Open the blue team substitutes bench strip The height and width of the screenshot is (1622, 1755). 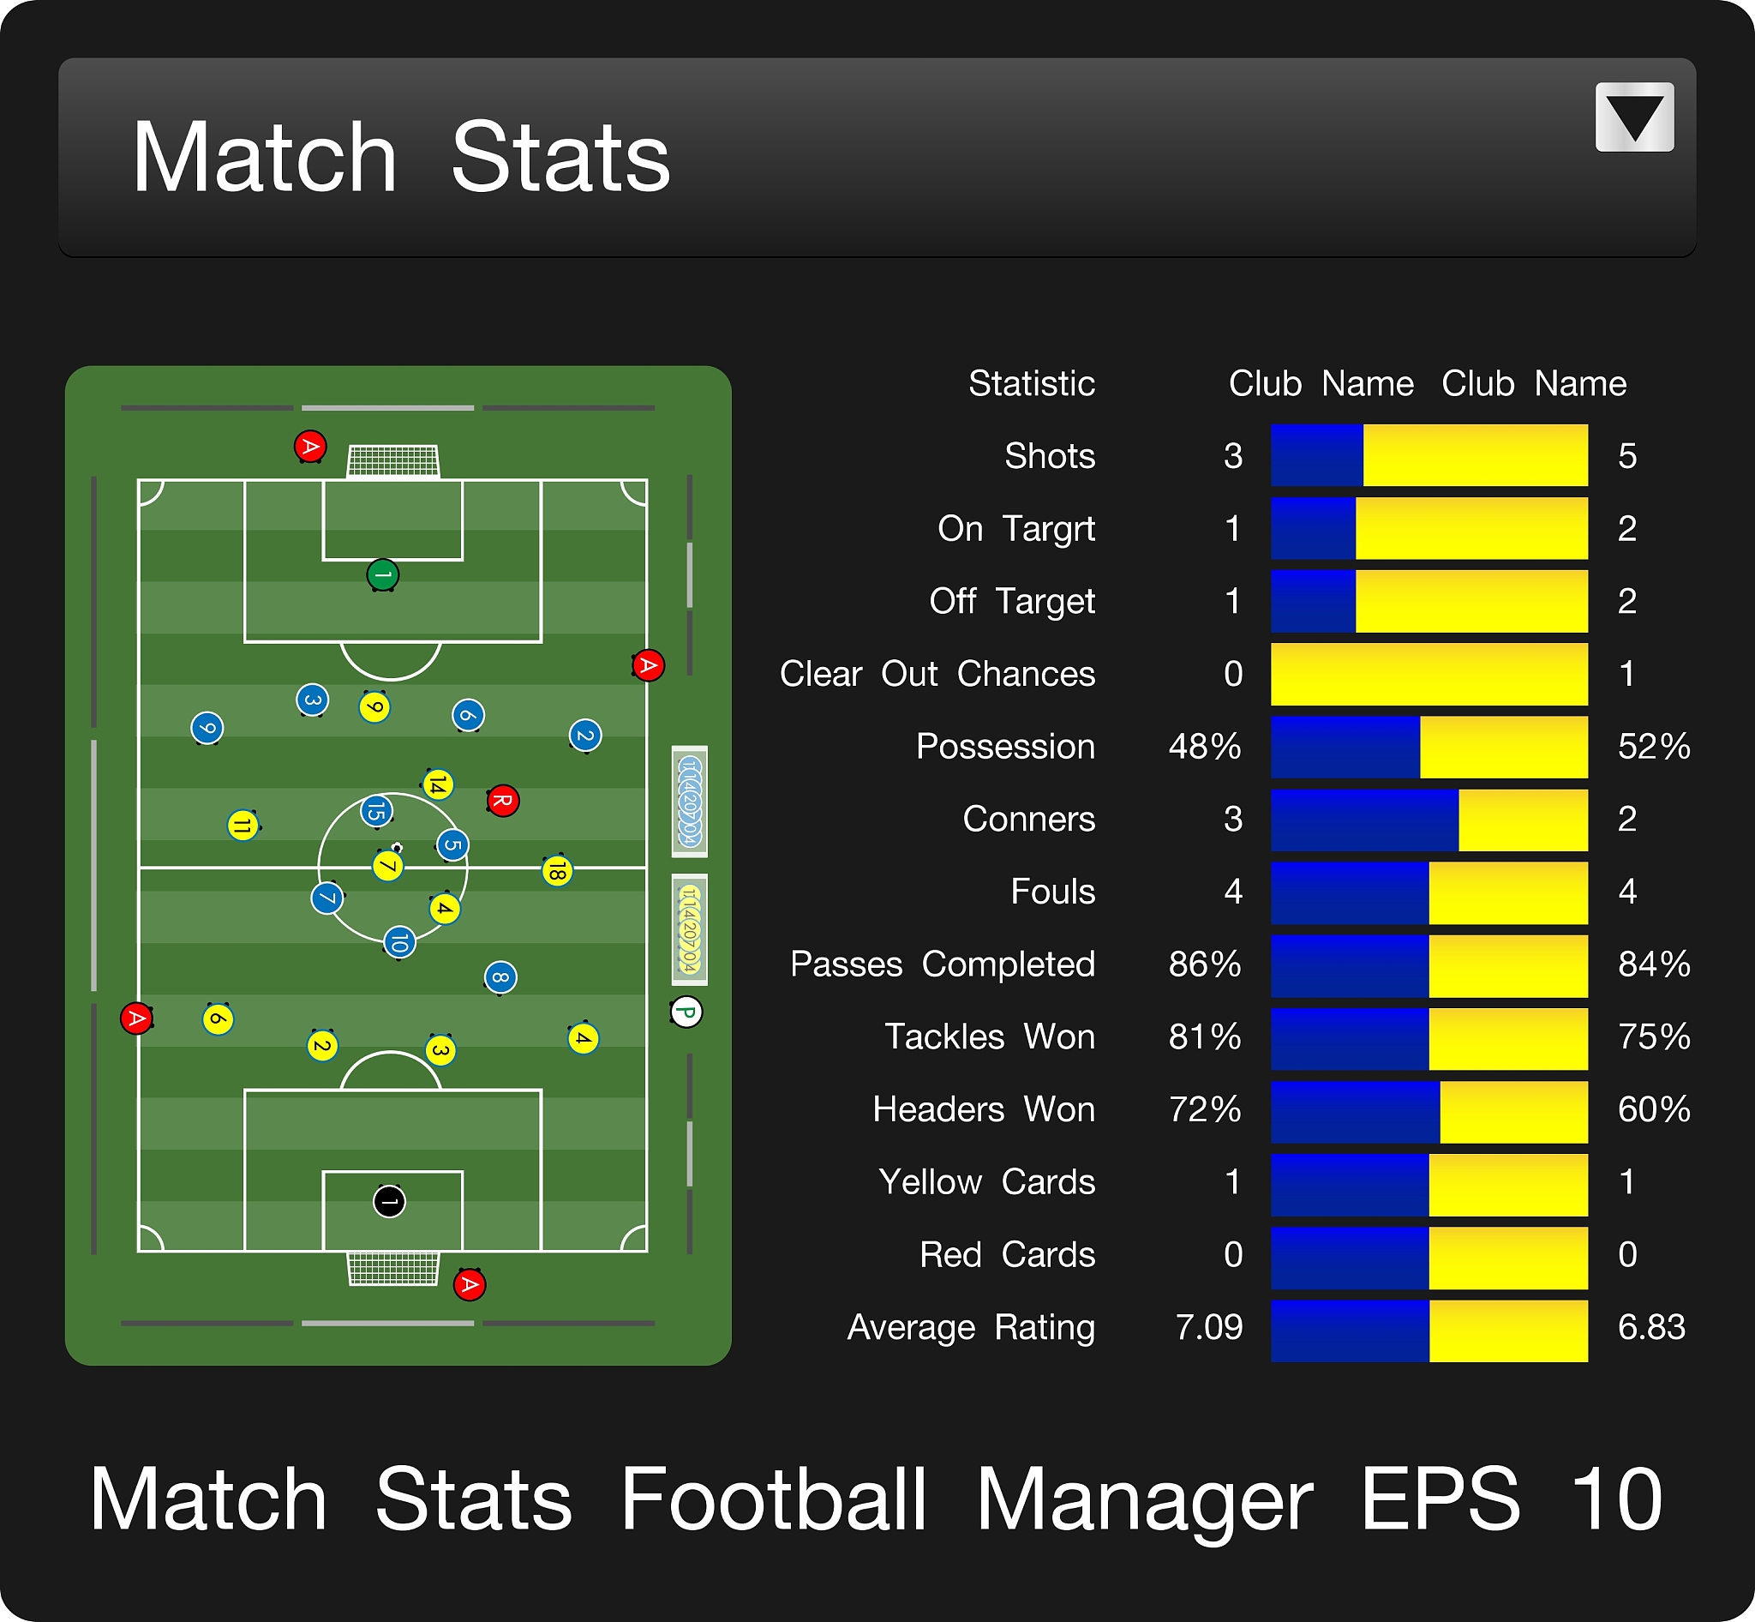(690, 802)
